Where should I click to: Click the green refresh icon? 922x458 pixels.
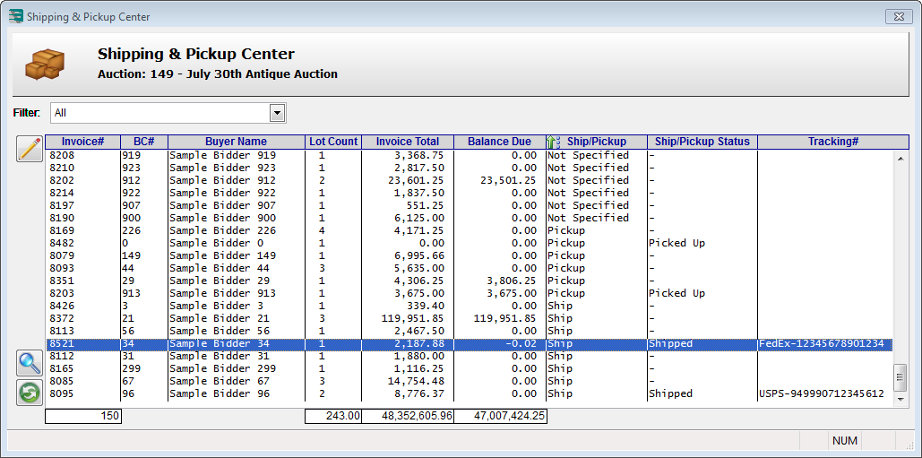(30, 393)
